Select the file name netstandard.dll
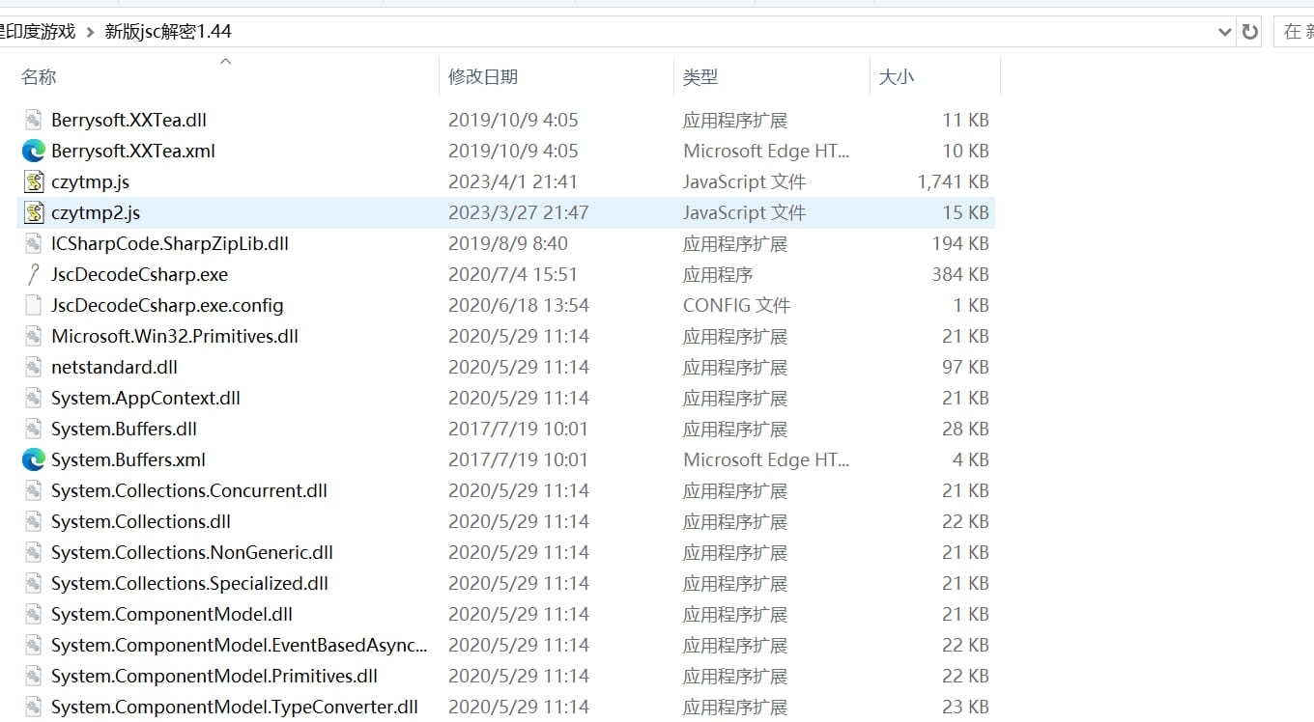Image resolution: width=1314 pixels, height=722 pixels. click(115, 367)
